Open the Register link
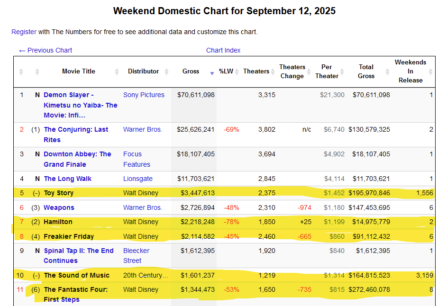447x306 pixels. [x=24, y=32]
